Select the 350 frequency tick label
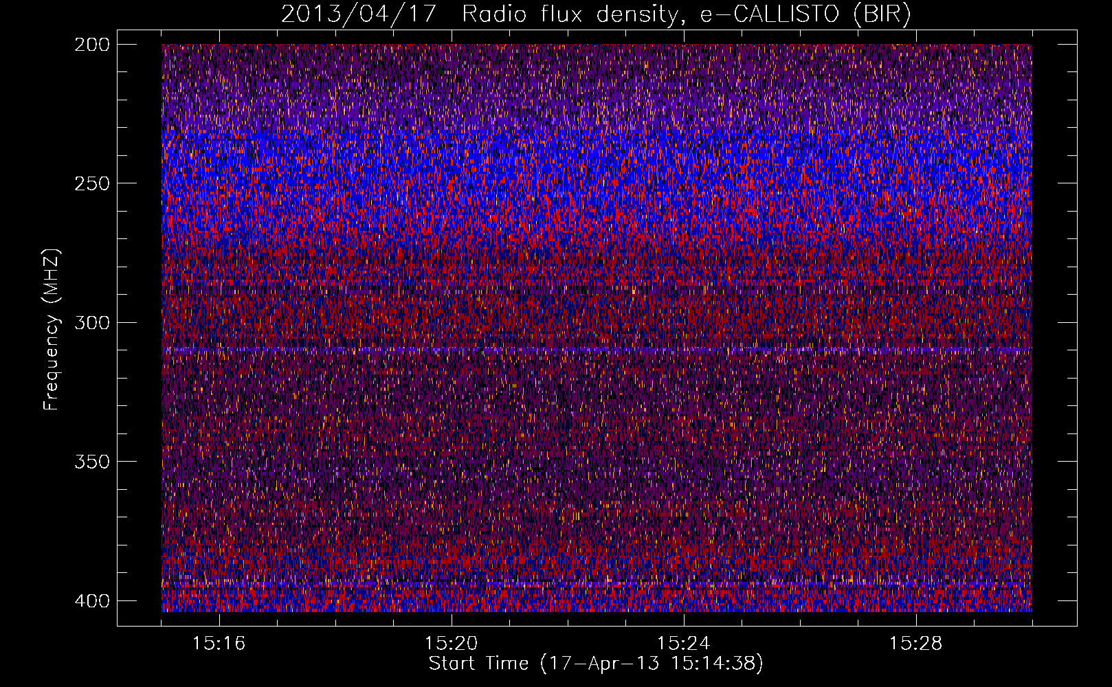The height and width of the screenshot is (687, 1112). 91,461
